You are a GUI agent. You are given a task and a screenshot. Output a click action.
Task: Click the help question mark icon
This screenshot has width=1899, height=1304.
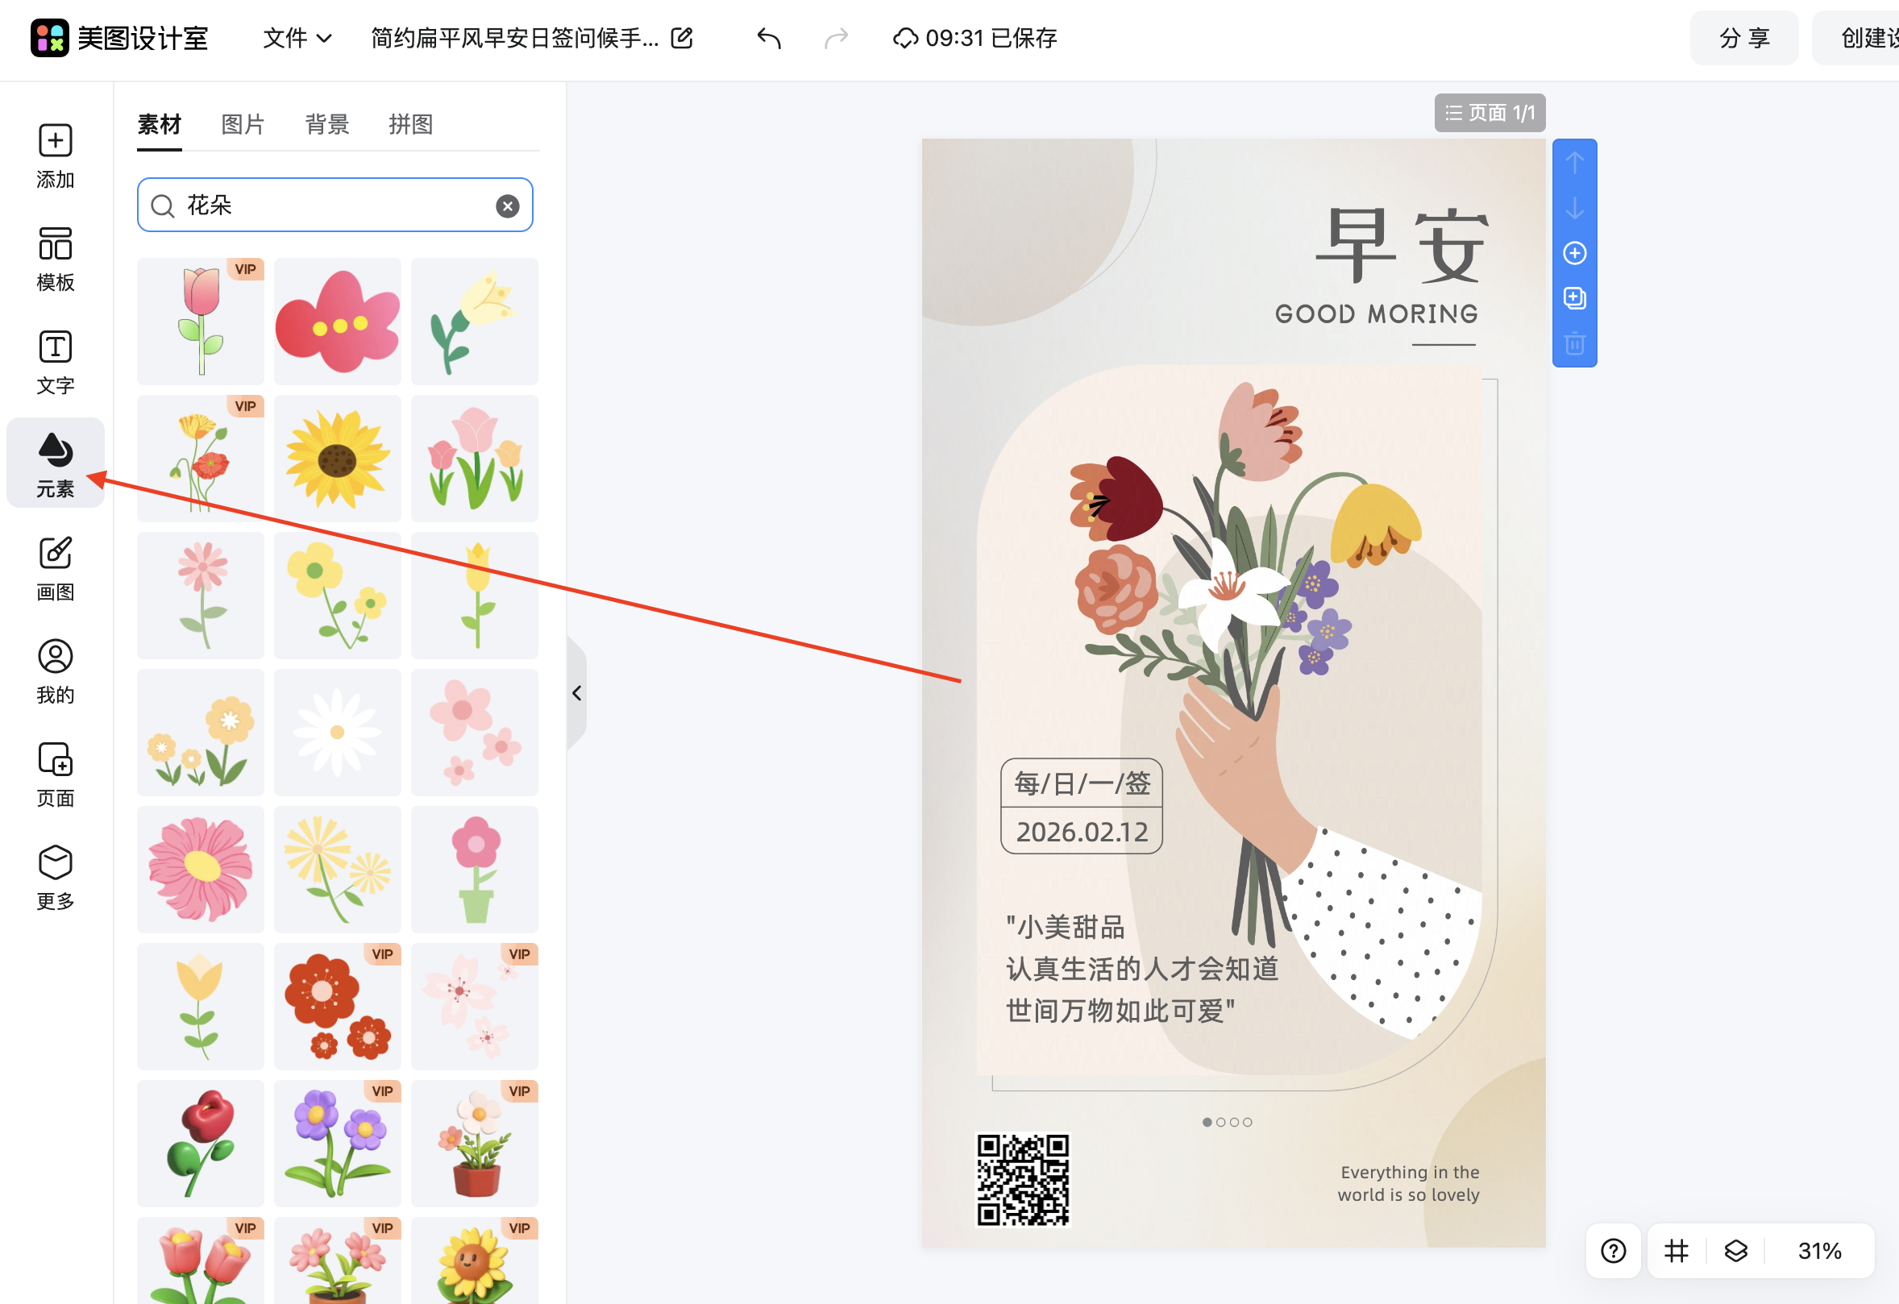(x=1612, y=1250)
